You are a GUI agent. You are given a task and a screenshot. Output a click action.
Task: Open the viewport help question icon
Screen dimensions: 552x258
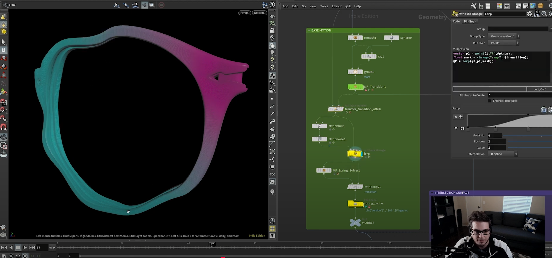[x=272, y=5]
